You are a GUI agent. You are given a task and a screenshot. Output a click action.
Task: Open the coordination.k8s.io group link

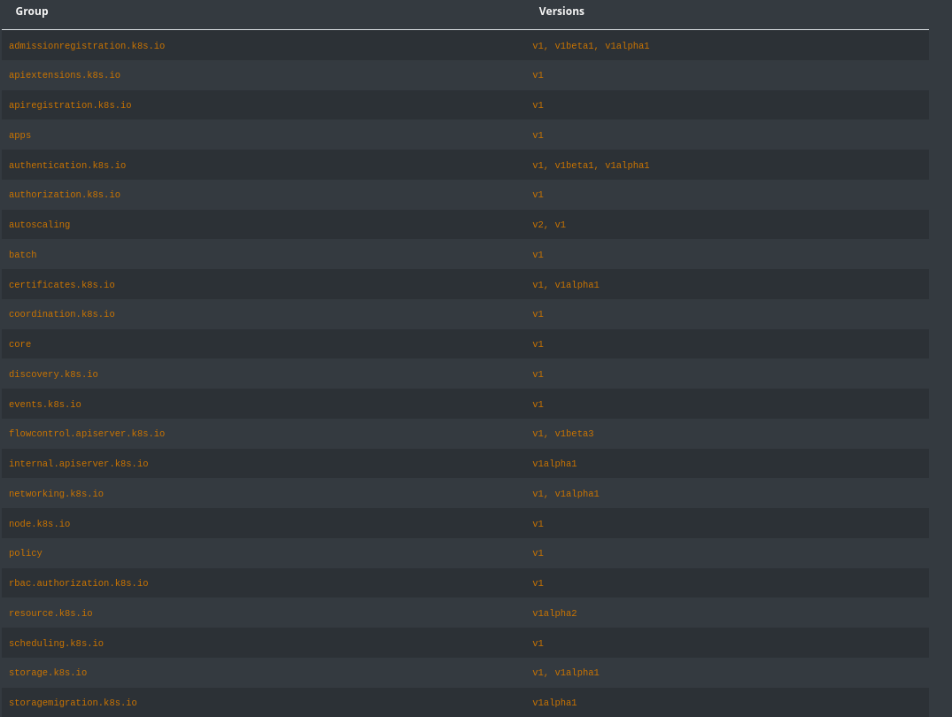tap(62, 314)
